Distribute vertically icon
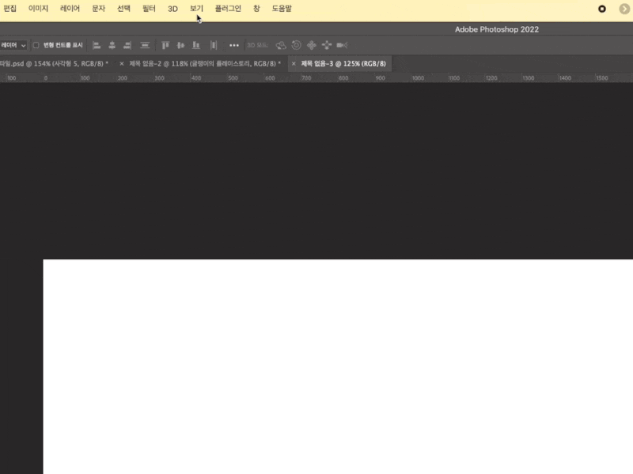 [145, 45]
